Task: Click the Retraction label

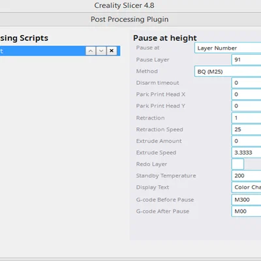Action: click(150, 118)
